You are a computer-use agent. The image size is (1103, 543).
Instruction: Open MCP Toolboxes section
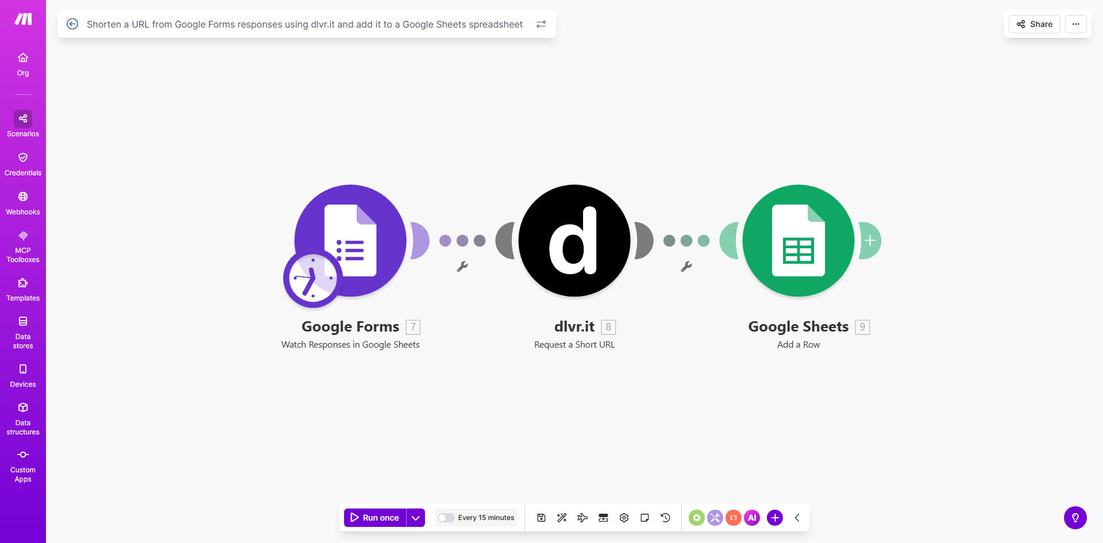(x=23, y=247)
